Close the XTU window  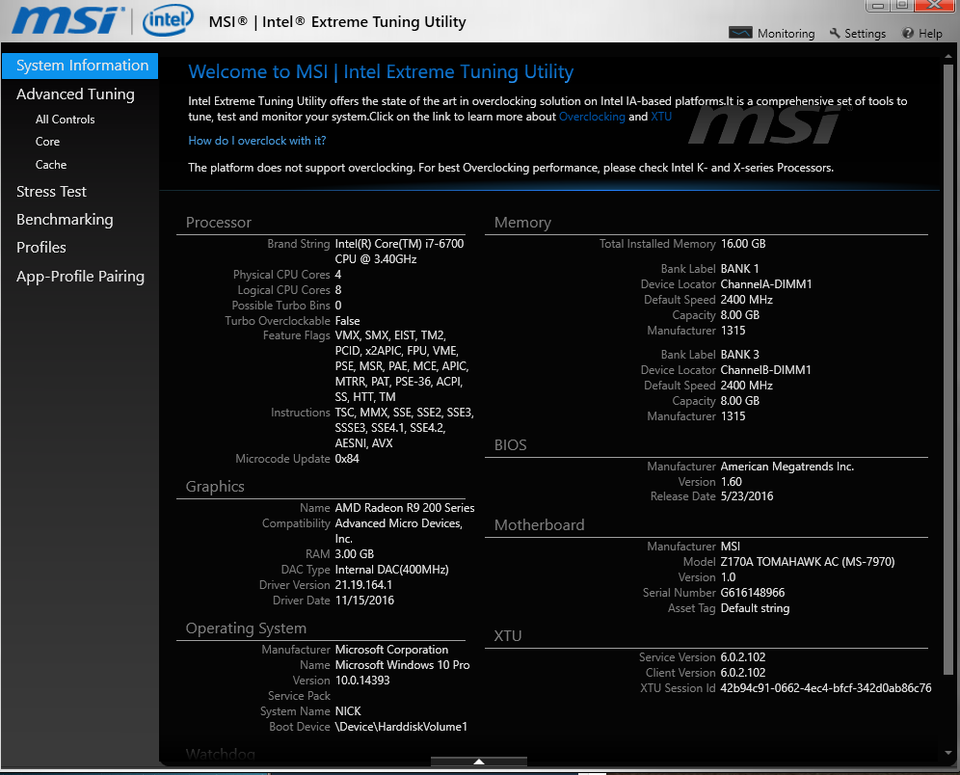click(935, 6)
